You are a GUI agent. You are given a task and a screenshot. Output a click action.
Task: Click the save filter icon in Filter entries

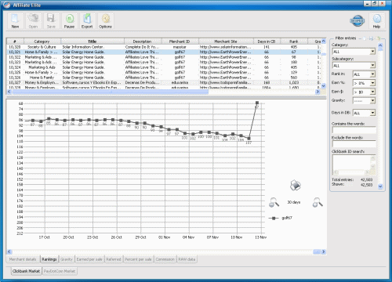tap(371, 38)
